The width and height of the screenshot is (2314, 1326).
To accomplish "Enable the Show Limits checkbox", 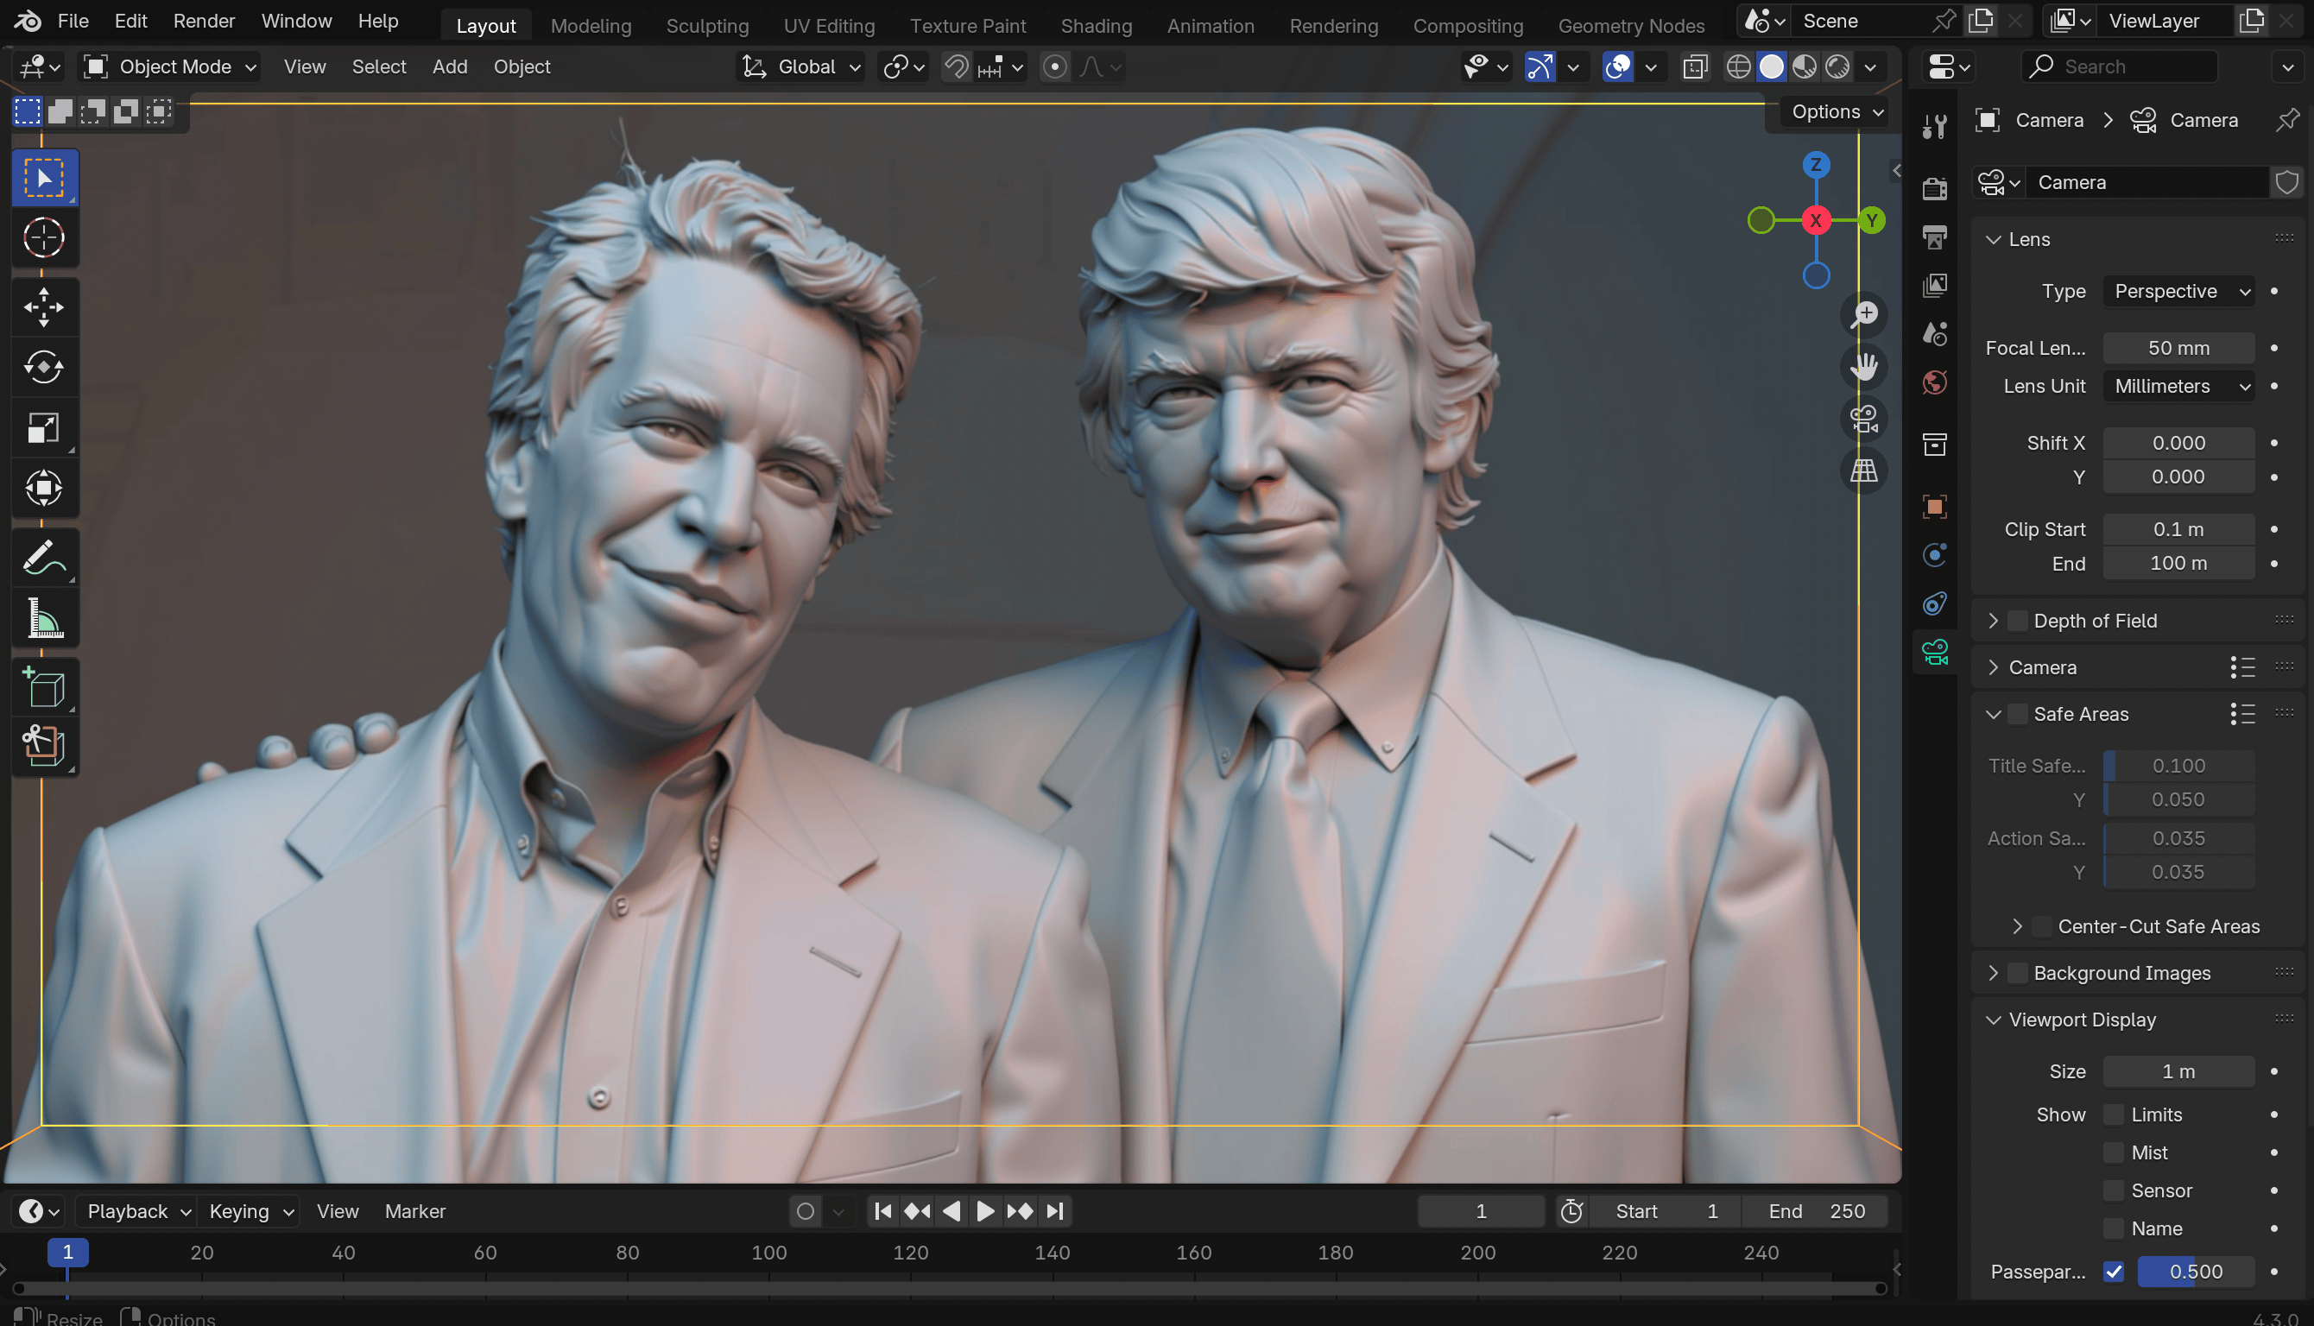I will (2113, 1114).
